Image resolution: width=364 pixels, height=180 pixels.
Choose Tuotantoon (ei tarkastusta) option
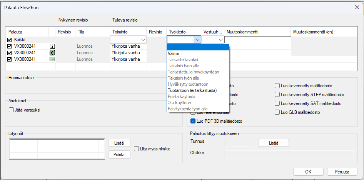pos(192,90)
